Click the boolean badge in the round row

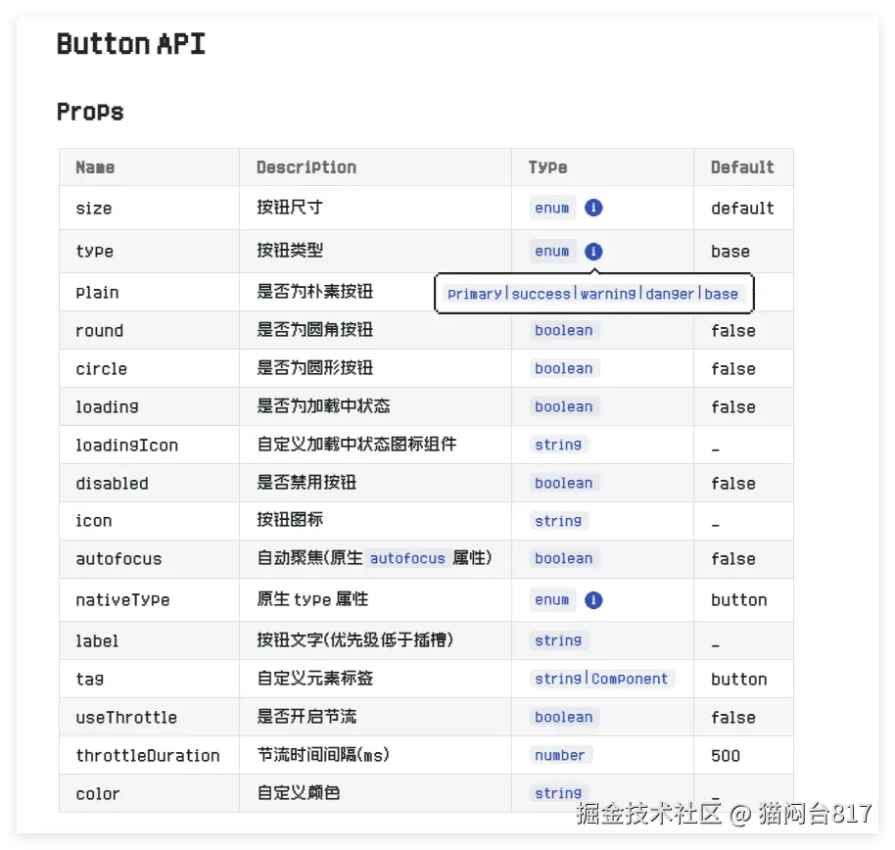563,330
